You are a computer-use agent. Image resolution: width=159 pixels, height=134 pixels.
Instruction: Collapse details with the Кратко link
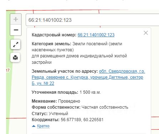tap(43, 126)
